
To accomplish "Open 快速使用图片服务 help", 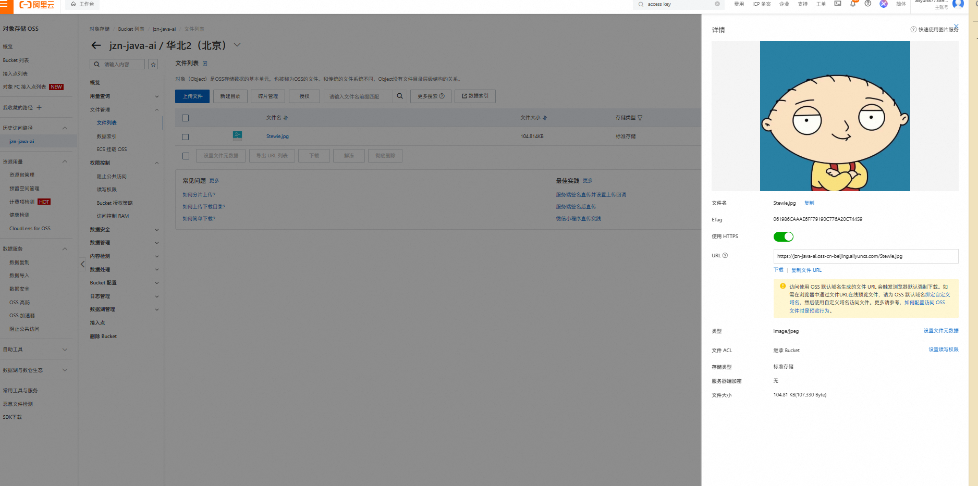I will [x=935, y=30].
